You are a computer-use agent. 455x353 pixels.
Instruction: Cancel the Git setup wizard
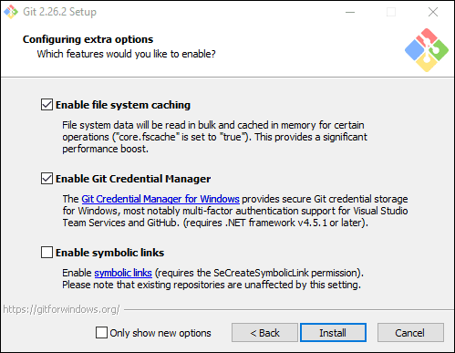[x=410, y=333]
